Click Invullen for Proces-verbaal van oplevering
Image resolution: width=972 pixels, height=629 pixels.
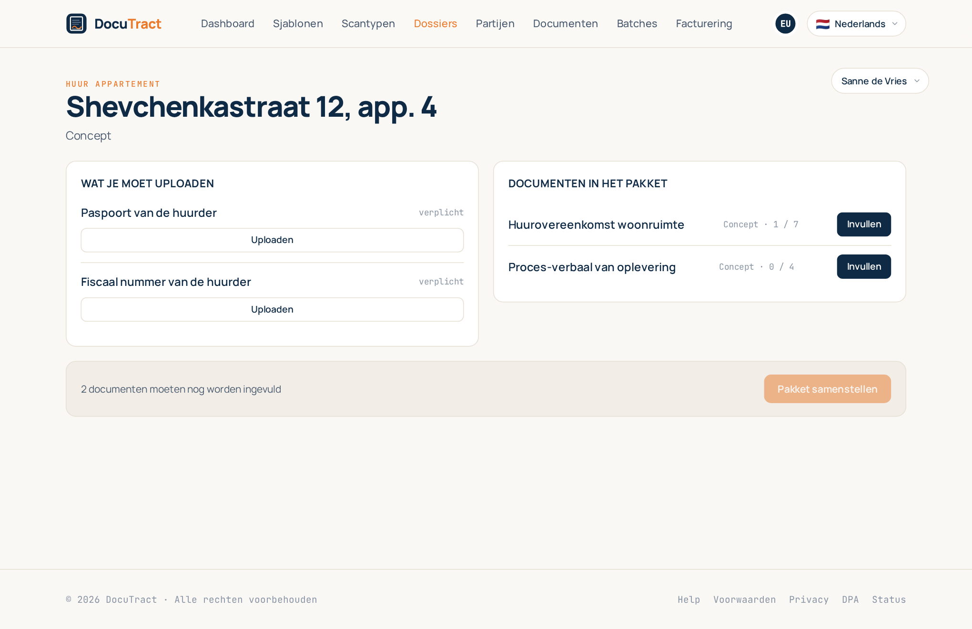coord(864,267)
